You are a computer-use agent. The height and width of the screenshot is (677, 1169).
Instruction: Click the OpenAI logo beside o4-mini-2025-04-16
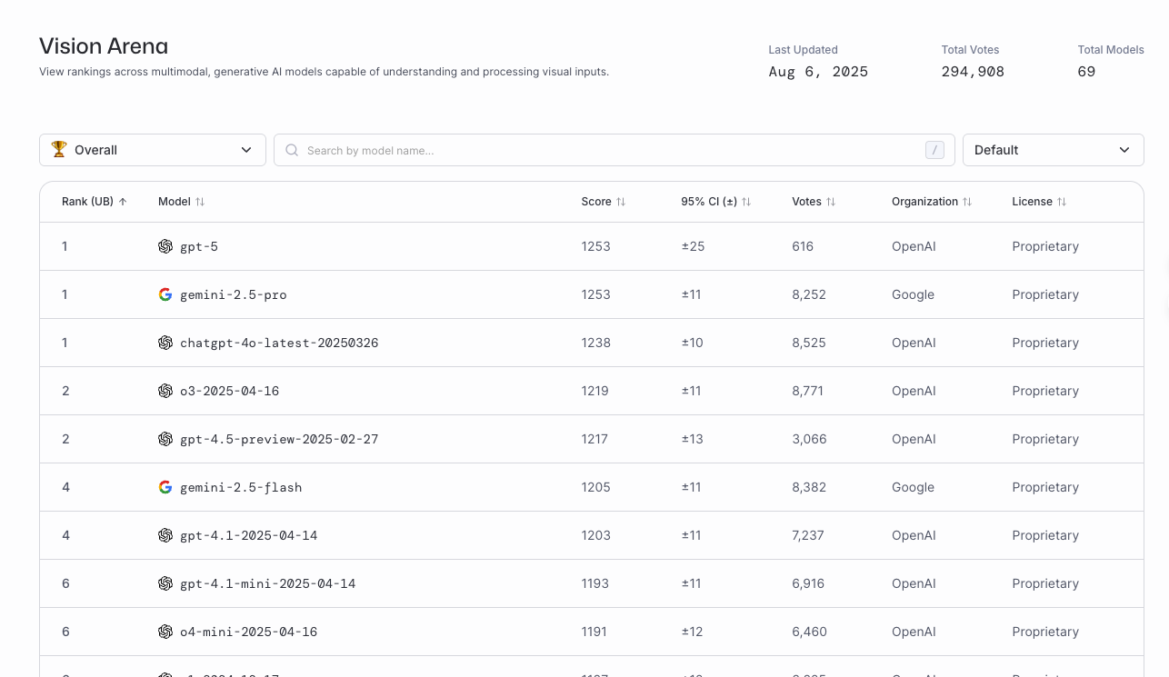coord(165,632)
